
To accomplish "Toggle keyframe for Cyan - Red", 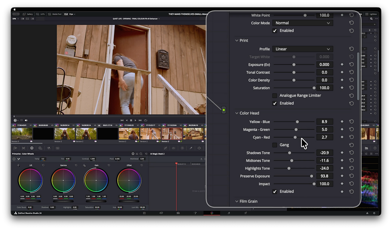I will [342, 137].
